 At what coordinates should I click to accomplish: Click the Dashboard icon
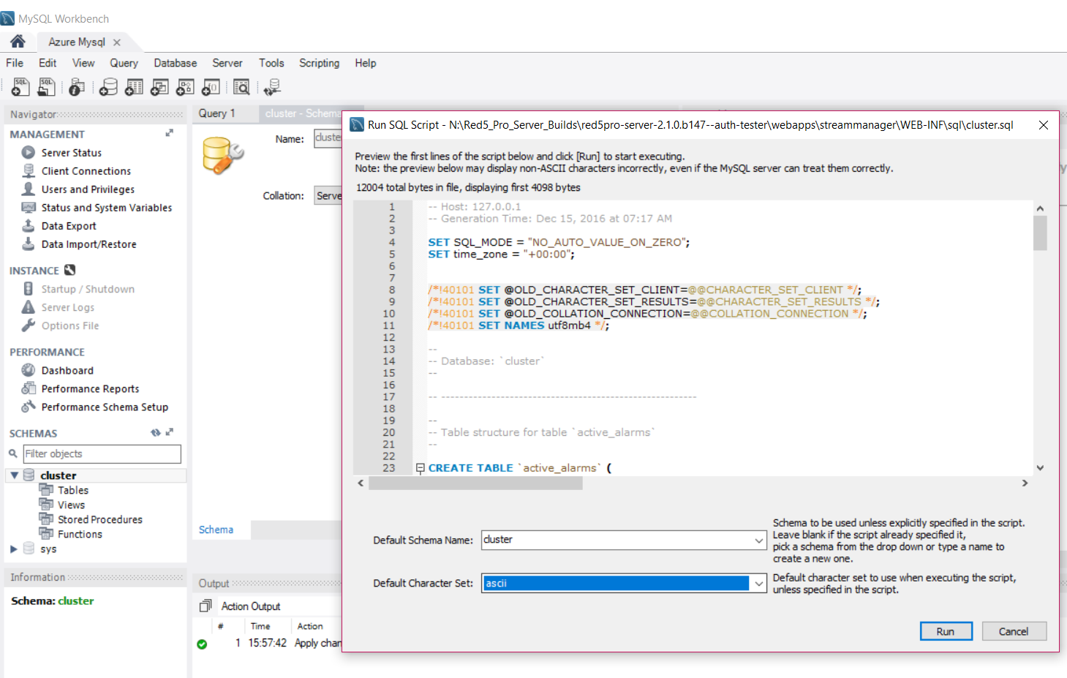(x=29, y=370)
